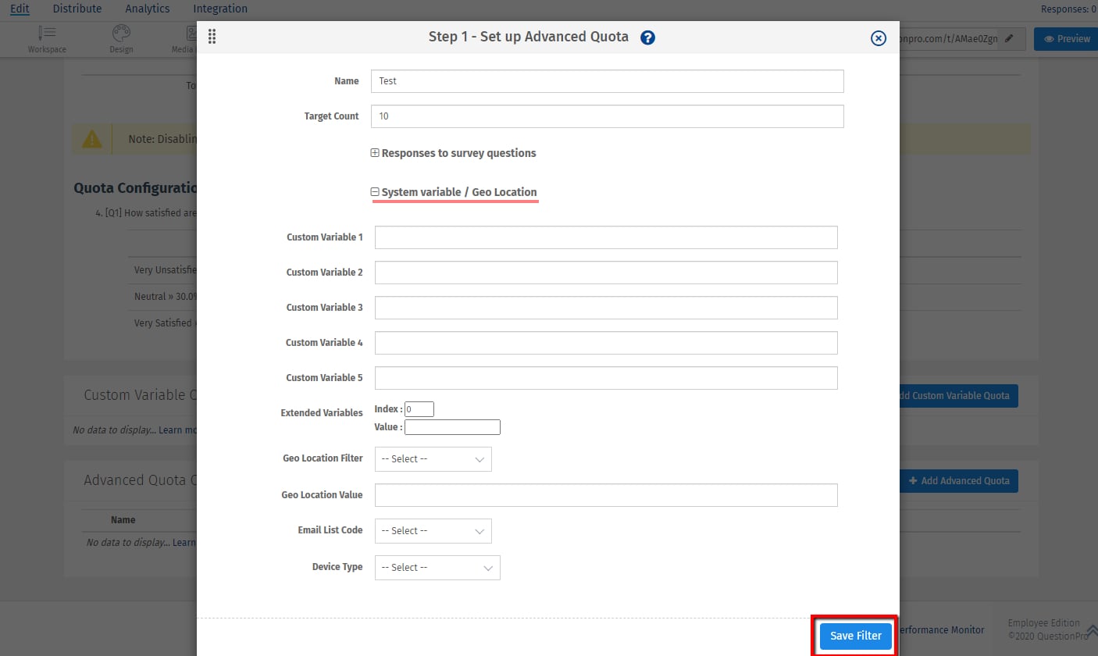The image size is (1098, 656).
Task: Open the Geo Location Filter dropdown
Action: tap(433, 459)
